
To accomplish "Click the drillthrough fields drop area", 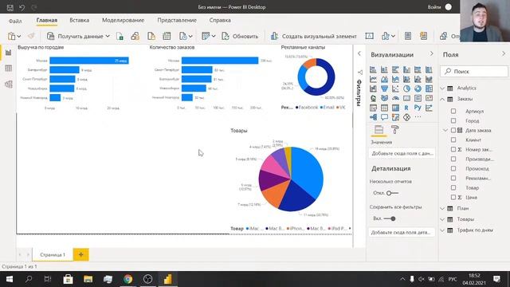I will coord(402,232).
